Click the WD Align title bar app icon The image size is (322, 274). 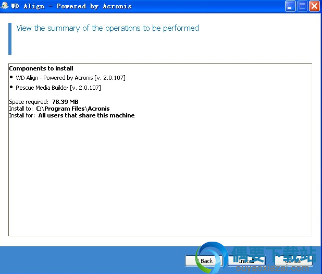click(5, 6)
